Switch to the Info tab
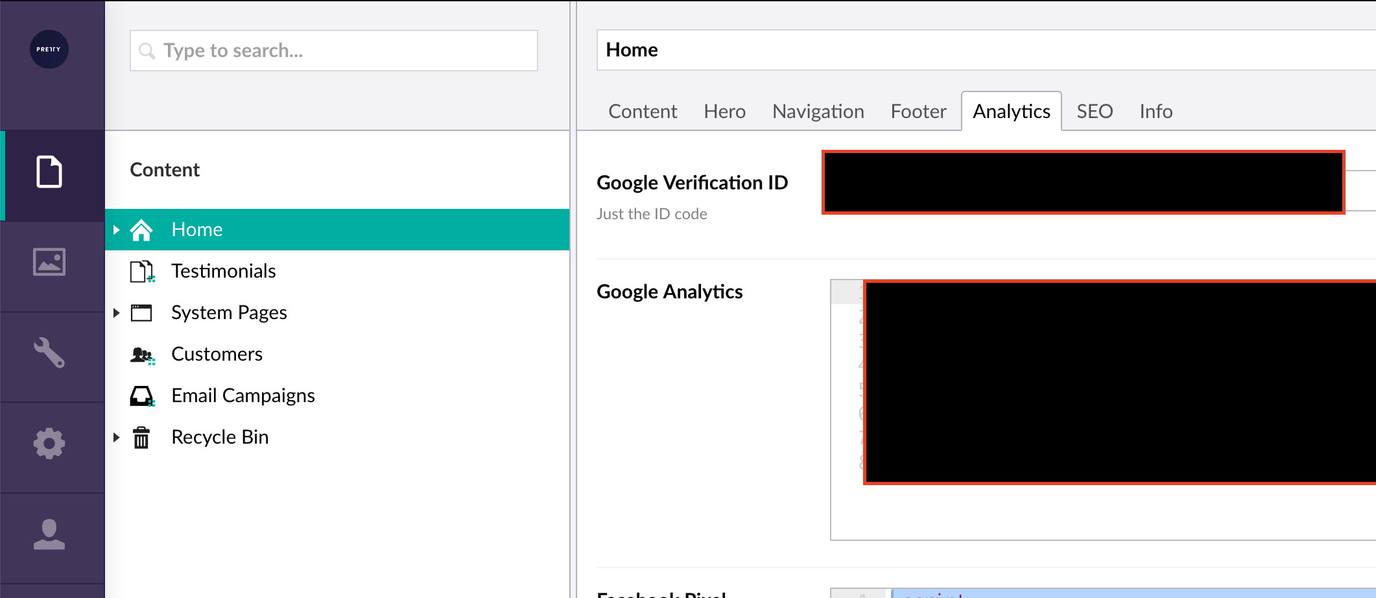This screenshot has width=1376, height=598. point(1156,112)
